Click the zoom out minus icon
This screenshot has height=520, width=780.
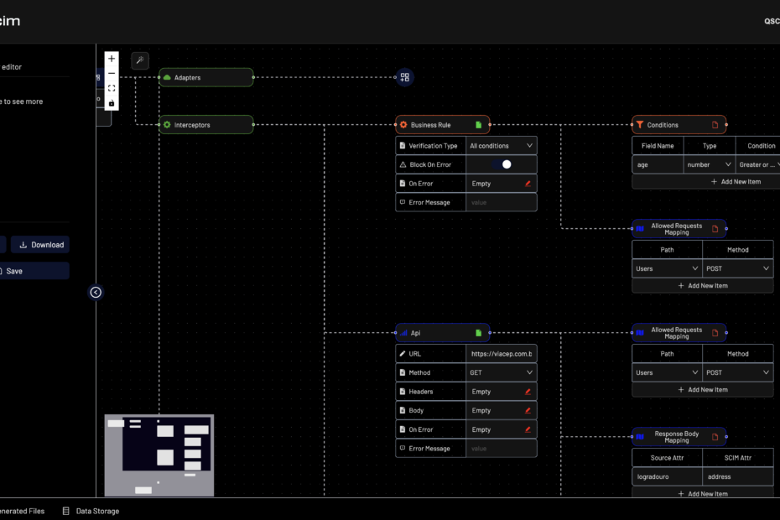pos(112,73)
